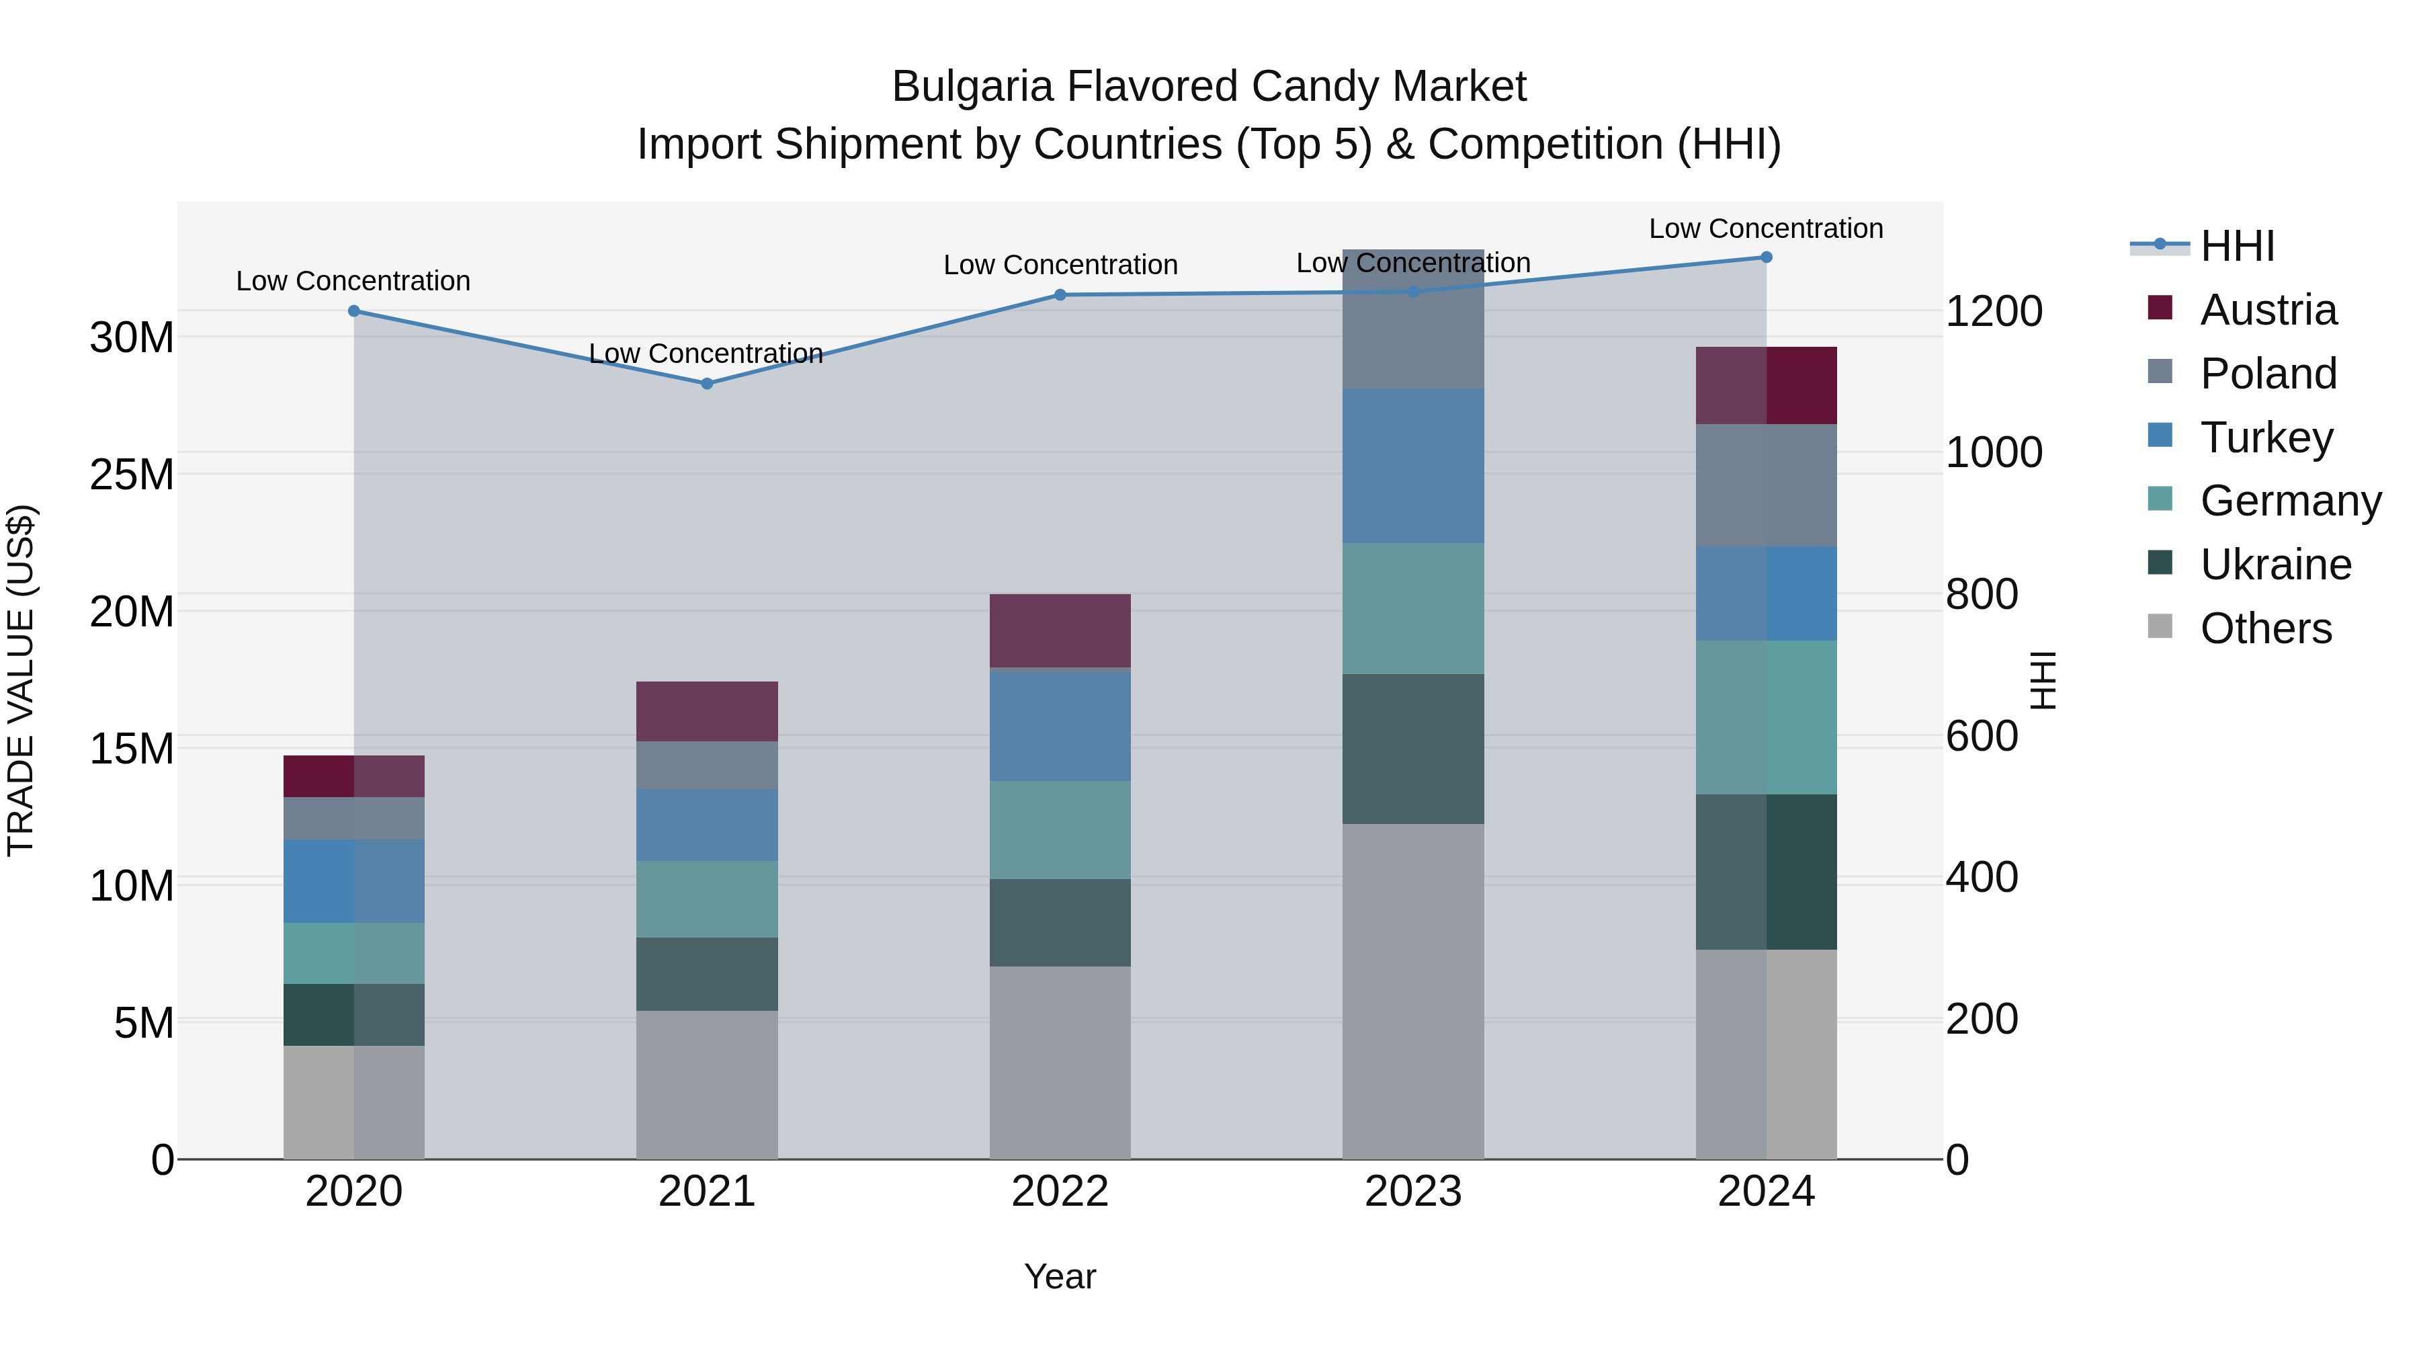2419x1361 pixels.
Task: Toggle the Austria series legend label
Action: tap(2268, 310)
